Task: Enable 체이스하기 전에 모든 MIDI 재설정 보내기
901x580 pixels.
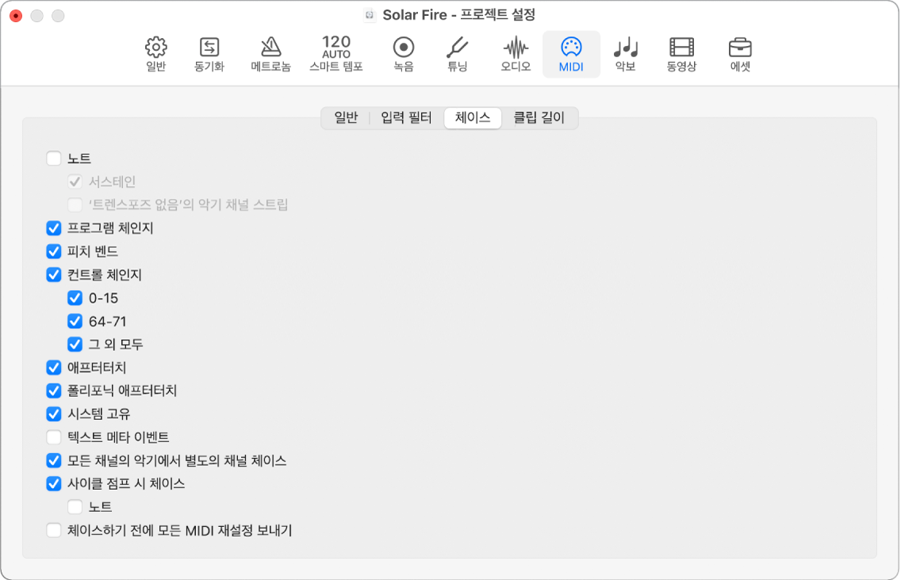Action: coord(54,531)
